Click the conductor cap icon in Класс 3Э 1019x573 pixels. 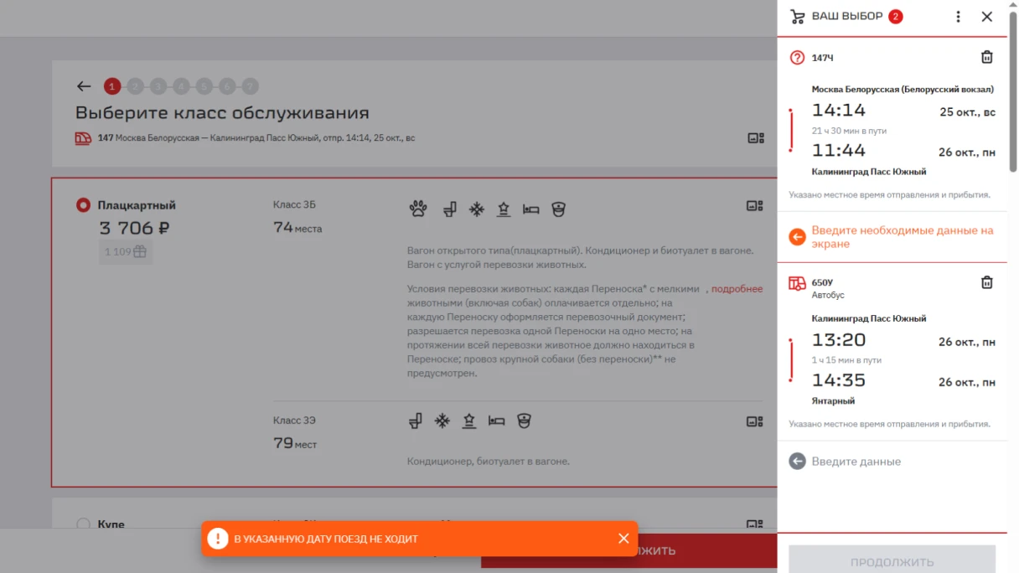point(524,421)
